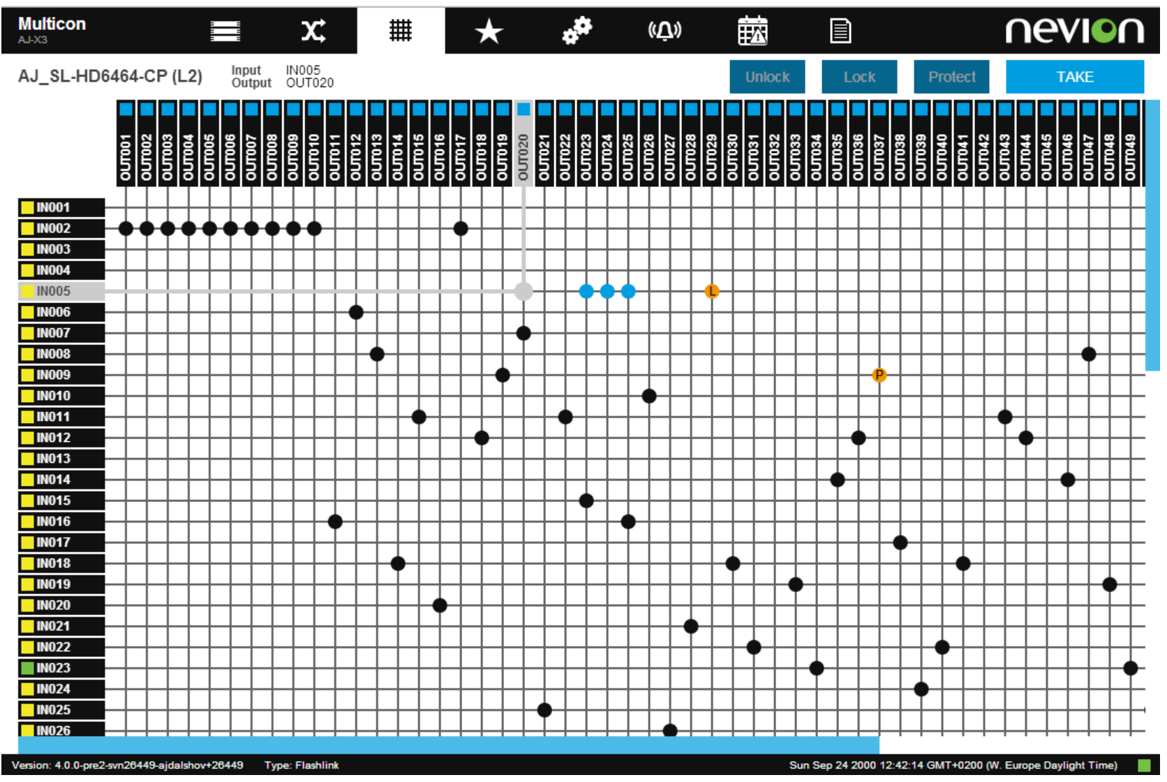Open the scheduler calendar view

point(754,30)
